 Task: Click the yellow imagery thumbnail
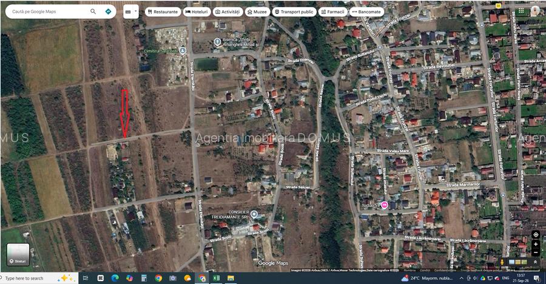(518, 262)
